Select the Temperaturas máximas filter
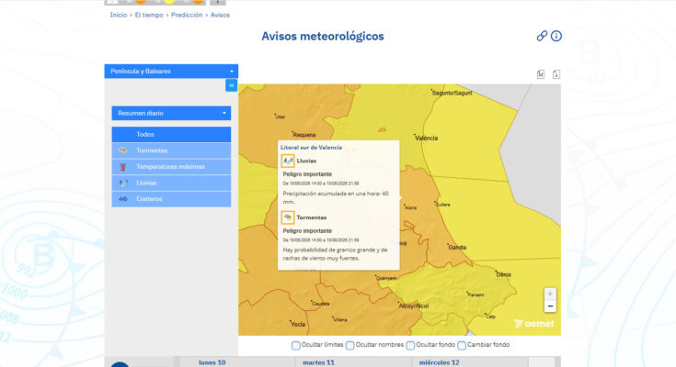 pyautogui.click(x=171, y=166)
